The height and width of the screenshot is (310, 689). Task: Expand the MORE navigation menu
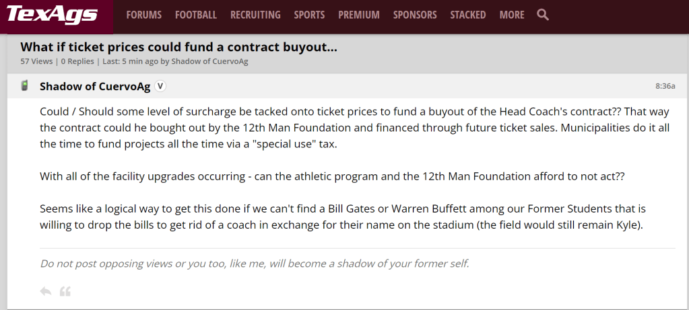click(x=512, y=15)
